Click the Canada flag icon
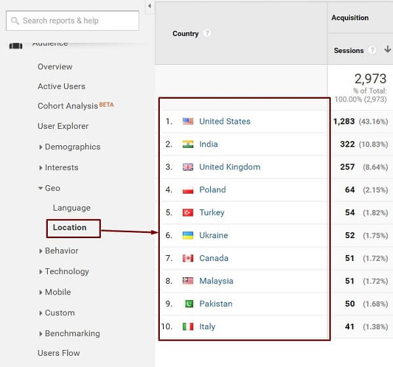The height and width of the screenshot is (367, 393). (x=188, y=258)
